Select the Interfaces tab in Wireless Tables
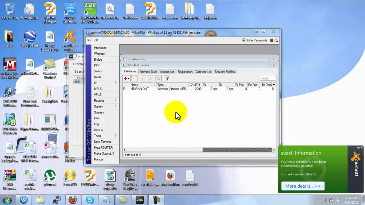This screenshot has height=205, width=365. click(130, 71)
